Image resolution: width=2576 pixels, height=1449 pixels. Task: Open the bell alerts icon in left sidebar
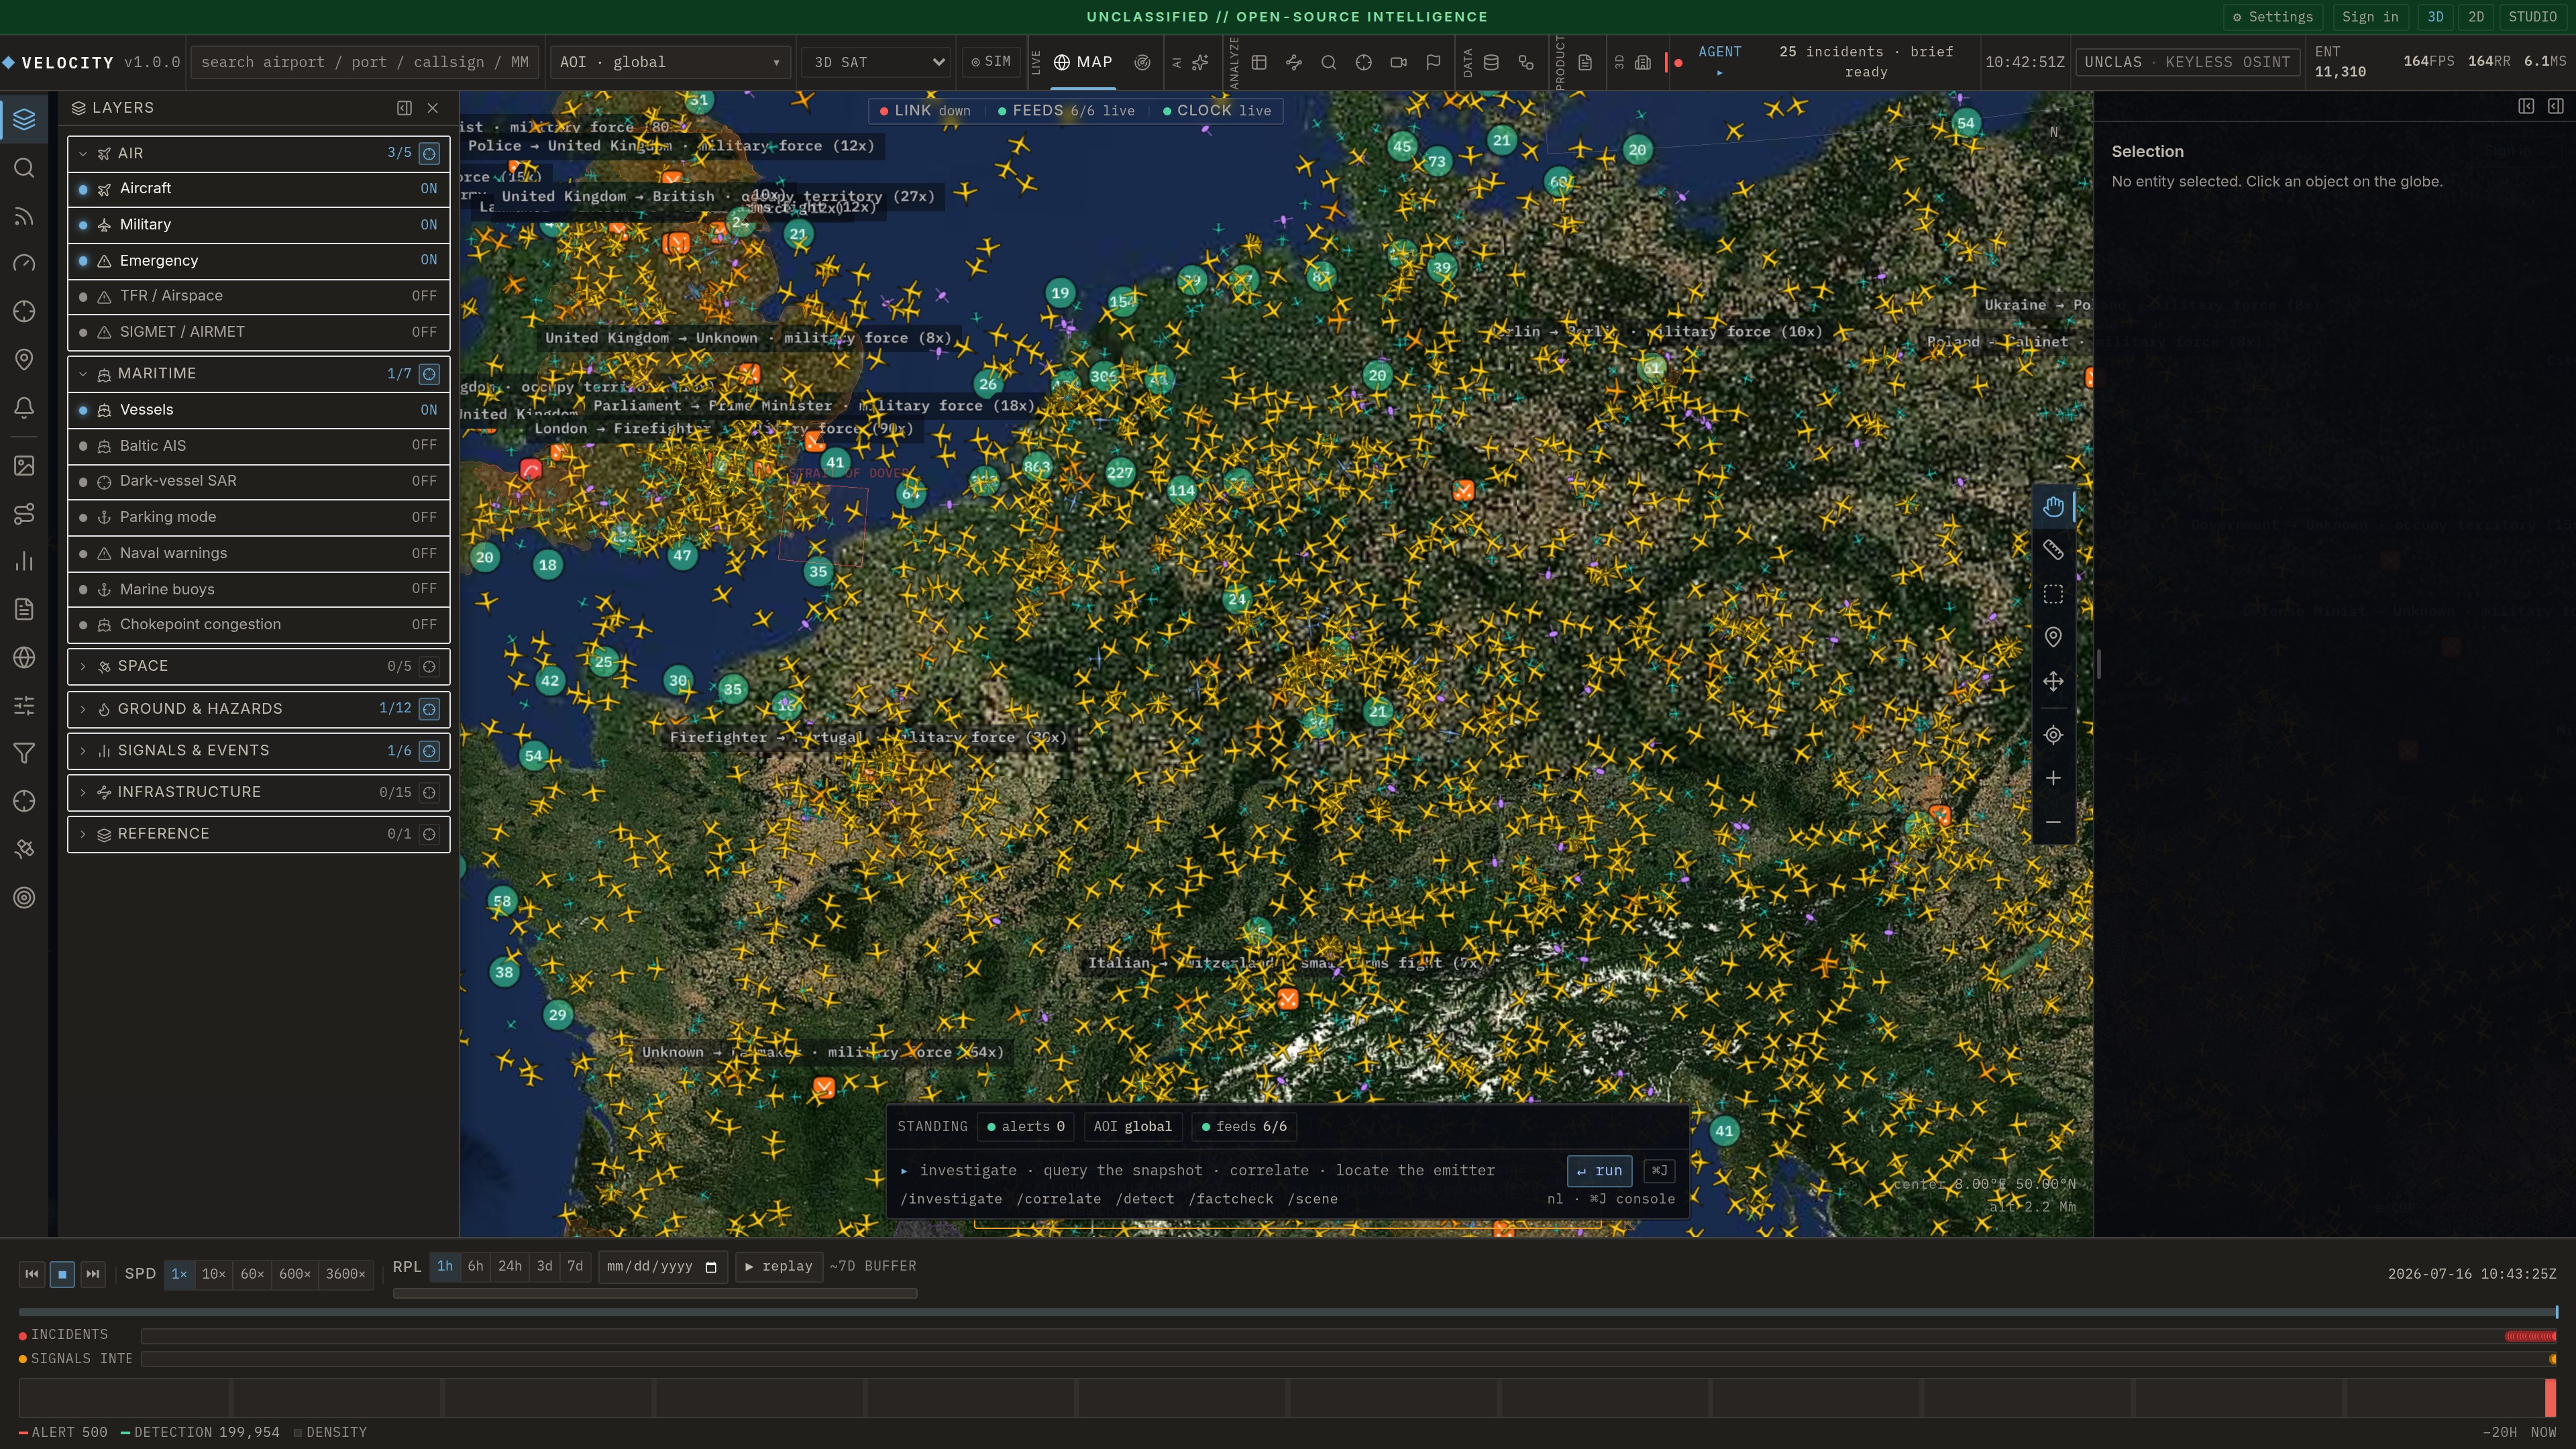[x=24, y=408]
